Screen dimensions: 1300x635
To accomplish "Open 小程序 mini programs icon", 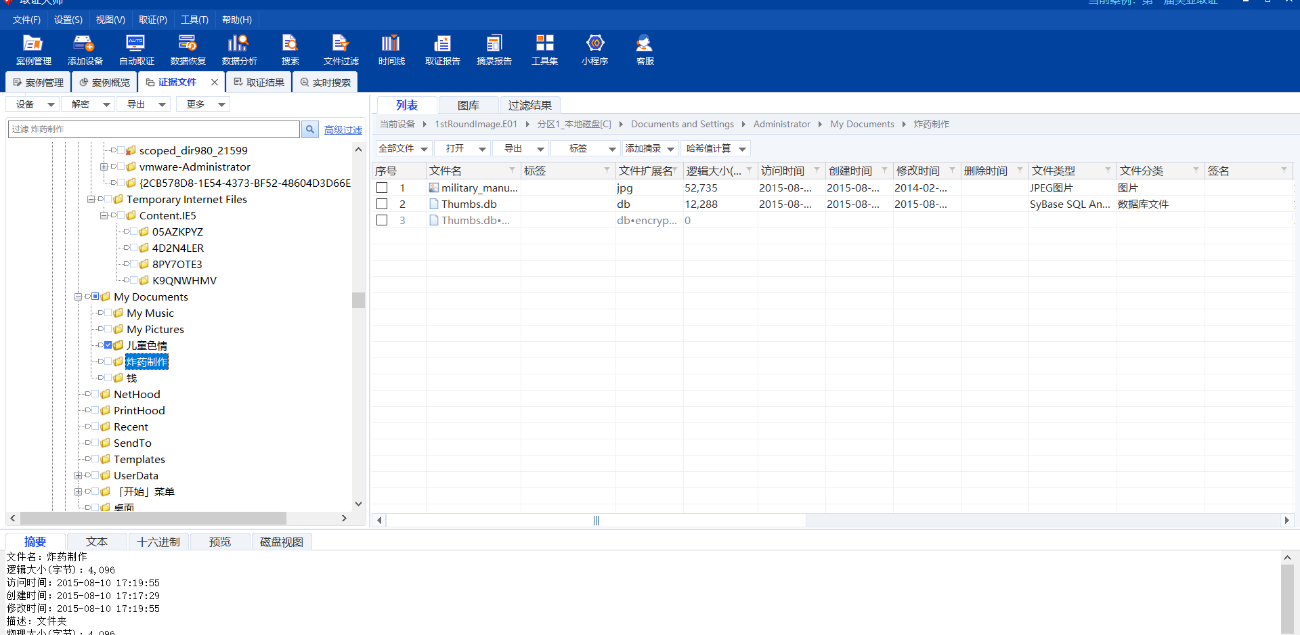I will [x=594, y=50].
